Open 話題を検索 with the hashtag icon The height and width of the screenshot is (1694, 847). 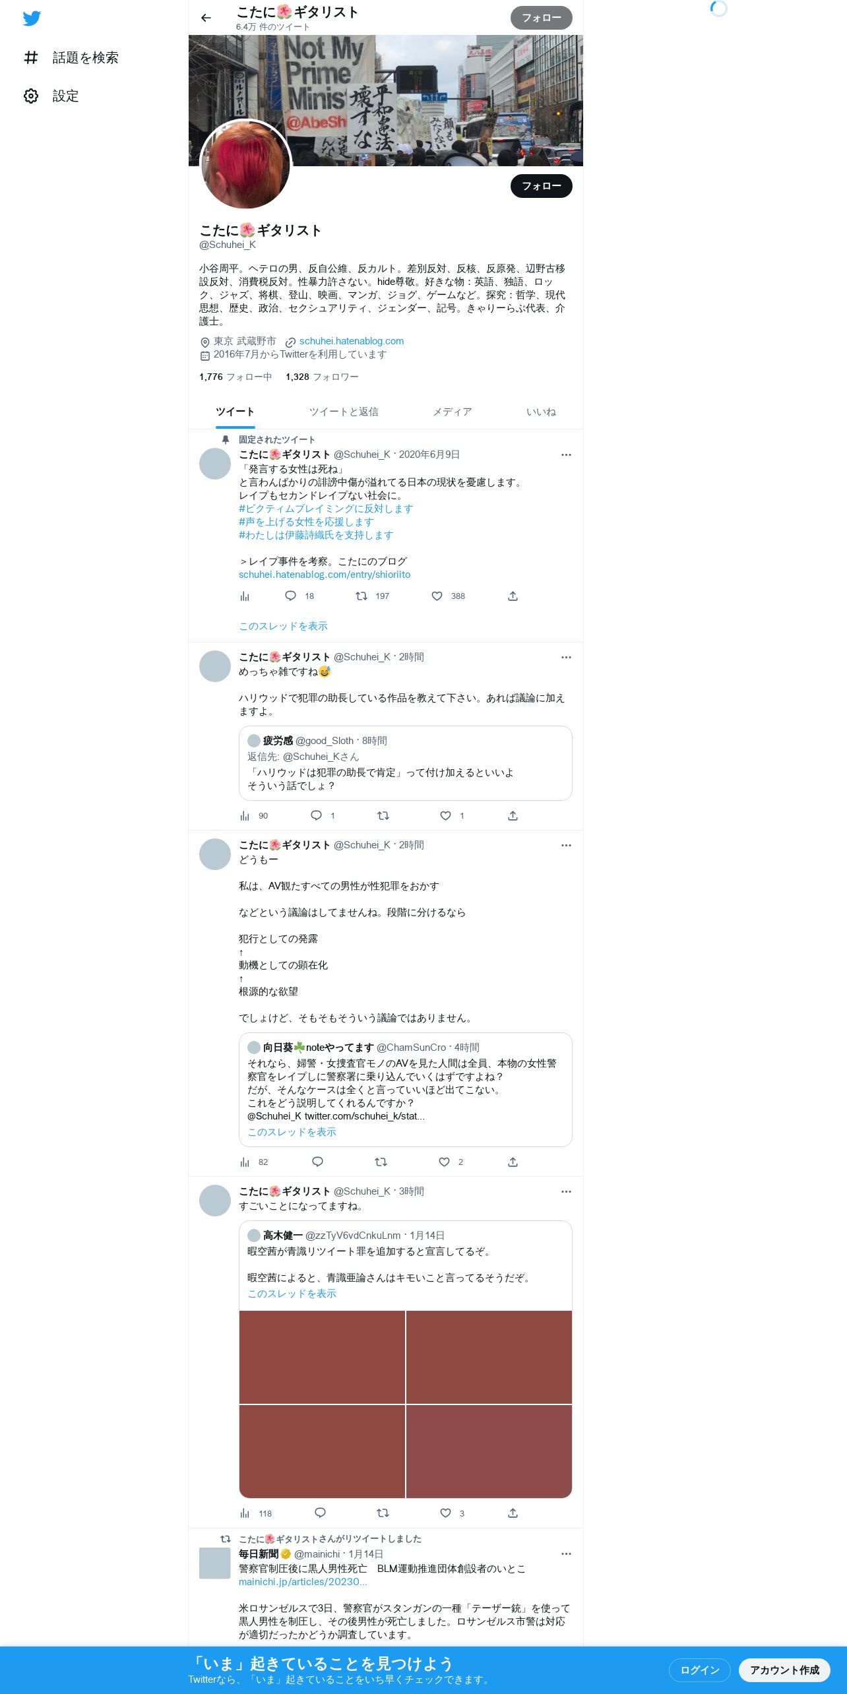tap(71, 58)
